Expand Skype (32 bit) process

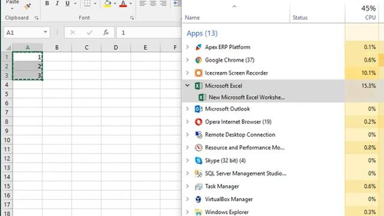[188, 160]
